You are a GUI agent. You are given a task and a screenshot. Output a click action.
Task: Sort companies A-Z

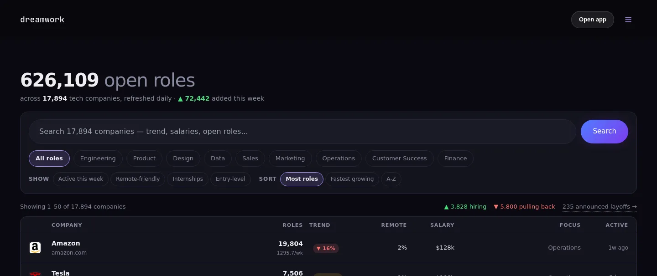coord(391,179)
